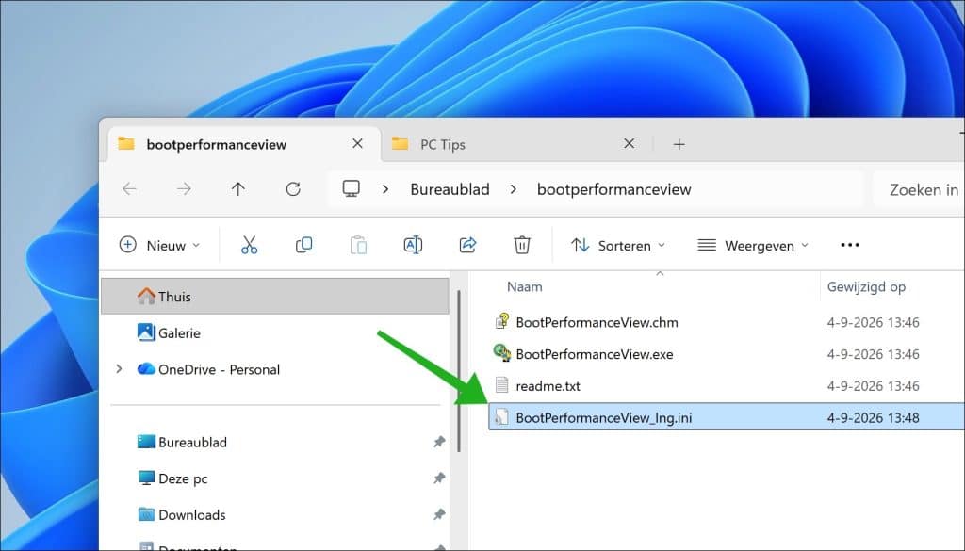
Task: Unpin Bureaublad using its pin icon
Action: pyautogui.click(x=439, y=442)
